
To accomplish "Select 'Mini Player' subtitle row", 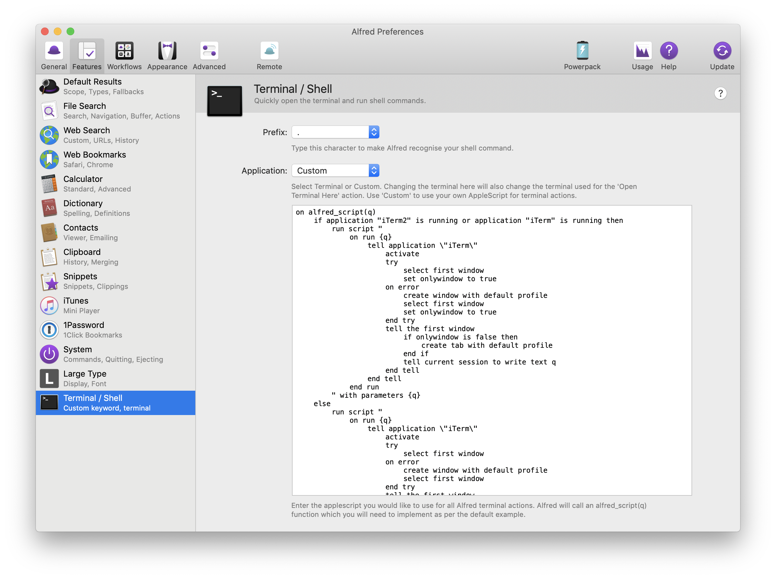I will click(x=82, y=311).
